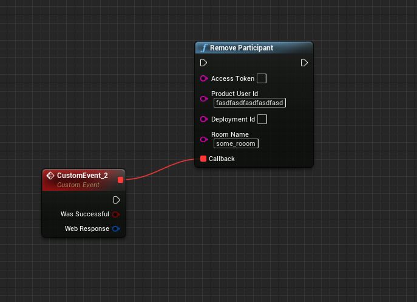This screenshot has width=417, height=302.
Task: Click the Web Response object pin
Action: (115, 229)
